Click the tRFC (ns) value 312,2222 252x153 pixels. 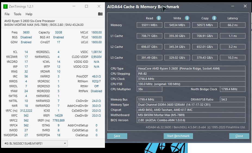point(26,111)
